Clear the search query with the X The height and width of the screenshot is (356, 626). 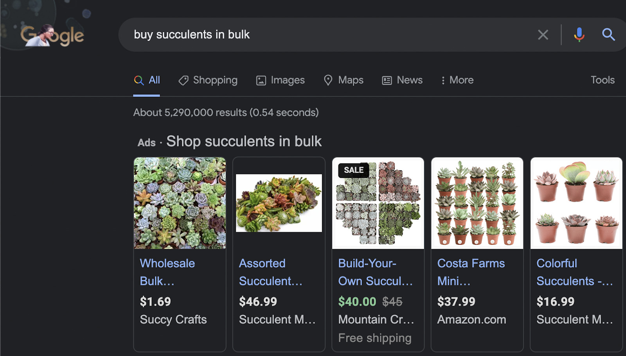pos(543,35)
